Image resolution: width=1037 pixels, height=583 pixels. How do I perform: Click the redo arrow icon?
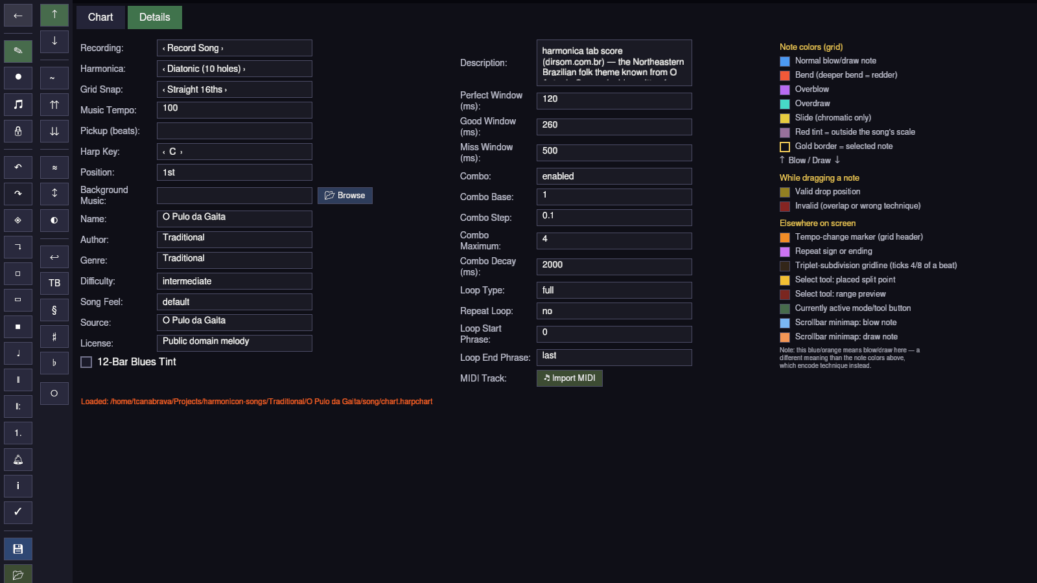pyautogui.click(x=18, y=194)
